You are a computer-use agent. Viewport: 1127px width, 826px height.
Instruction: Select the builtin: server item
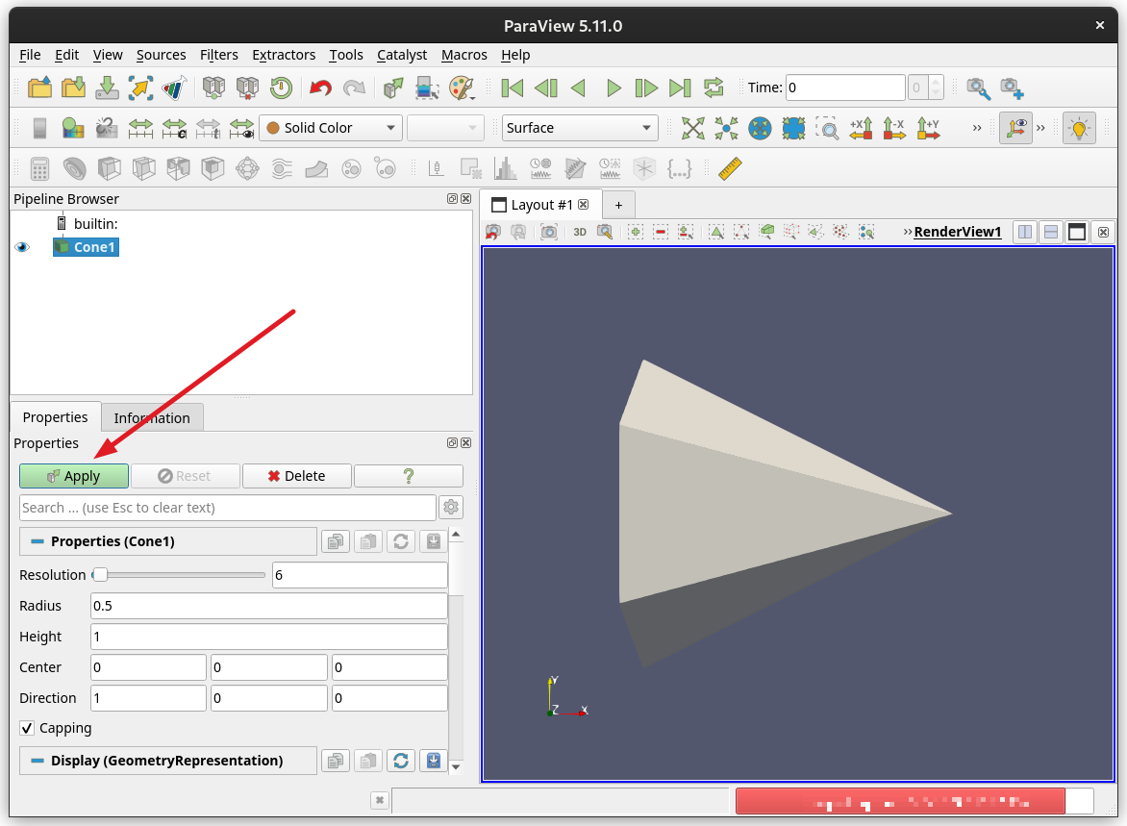[88, 224]
